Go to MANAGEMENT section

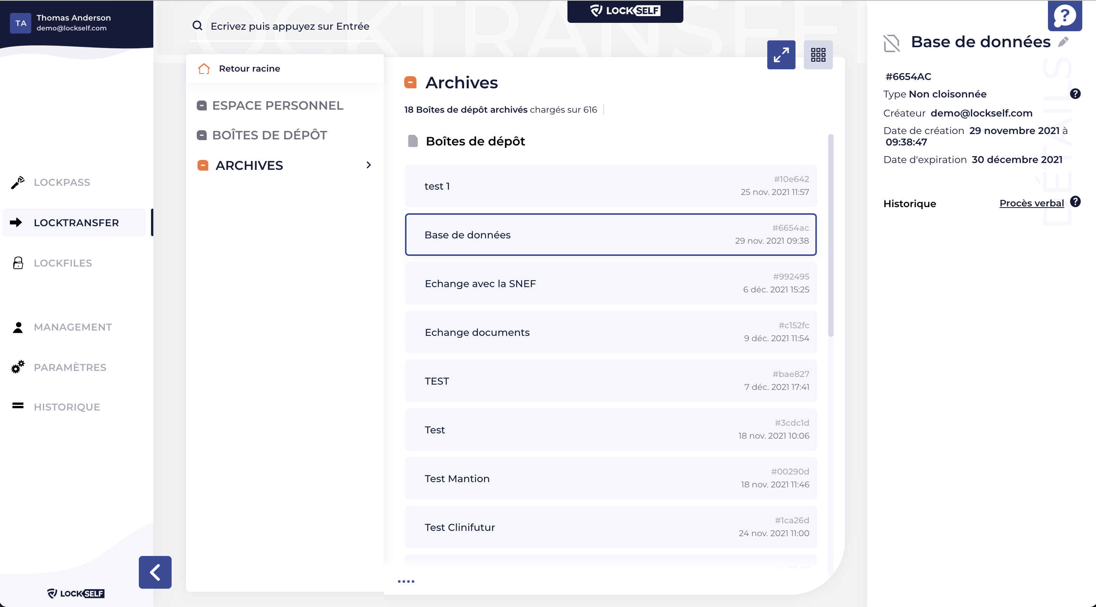[73, 327]
